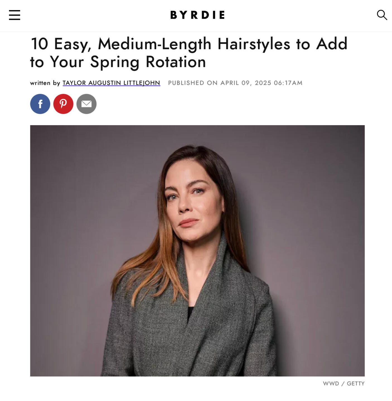This screenshot has height=401, width=392.
Task: Go to homepage via BYRDIE logo
Action: point(197,15)
